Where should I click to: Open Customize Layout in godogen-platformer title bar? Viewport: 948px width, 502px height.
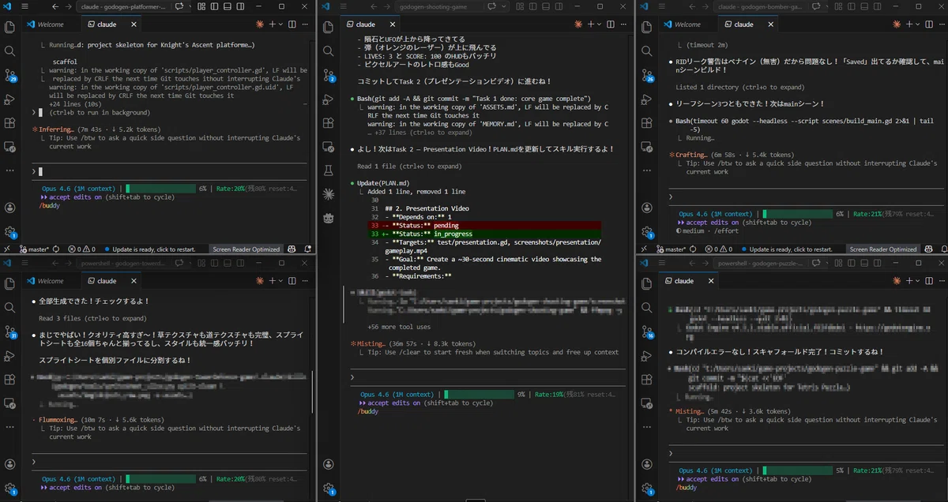point(201,6)
